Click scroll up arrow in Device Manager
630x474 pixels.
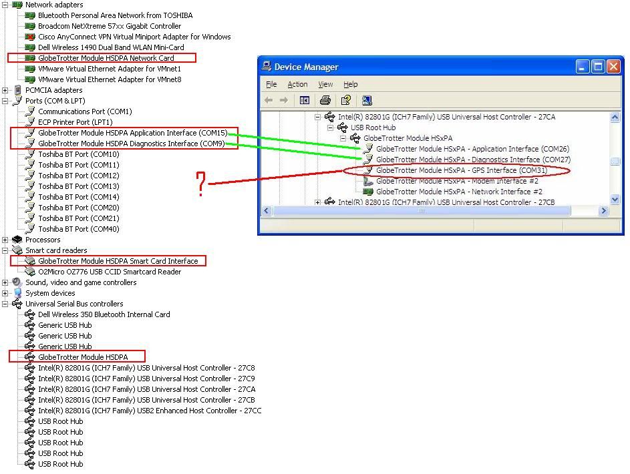(615, 117)
